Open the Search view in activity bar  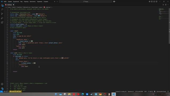pyautogui.click(x=2, y=10)
